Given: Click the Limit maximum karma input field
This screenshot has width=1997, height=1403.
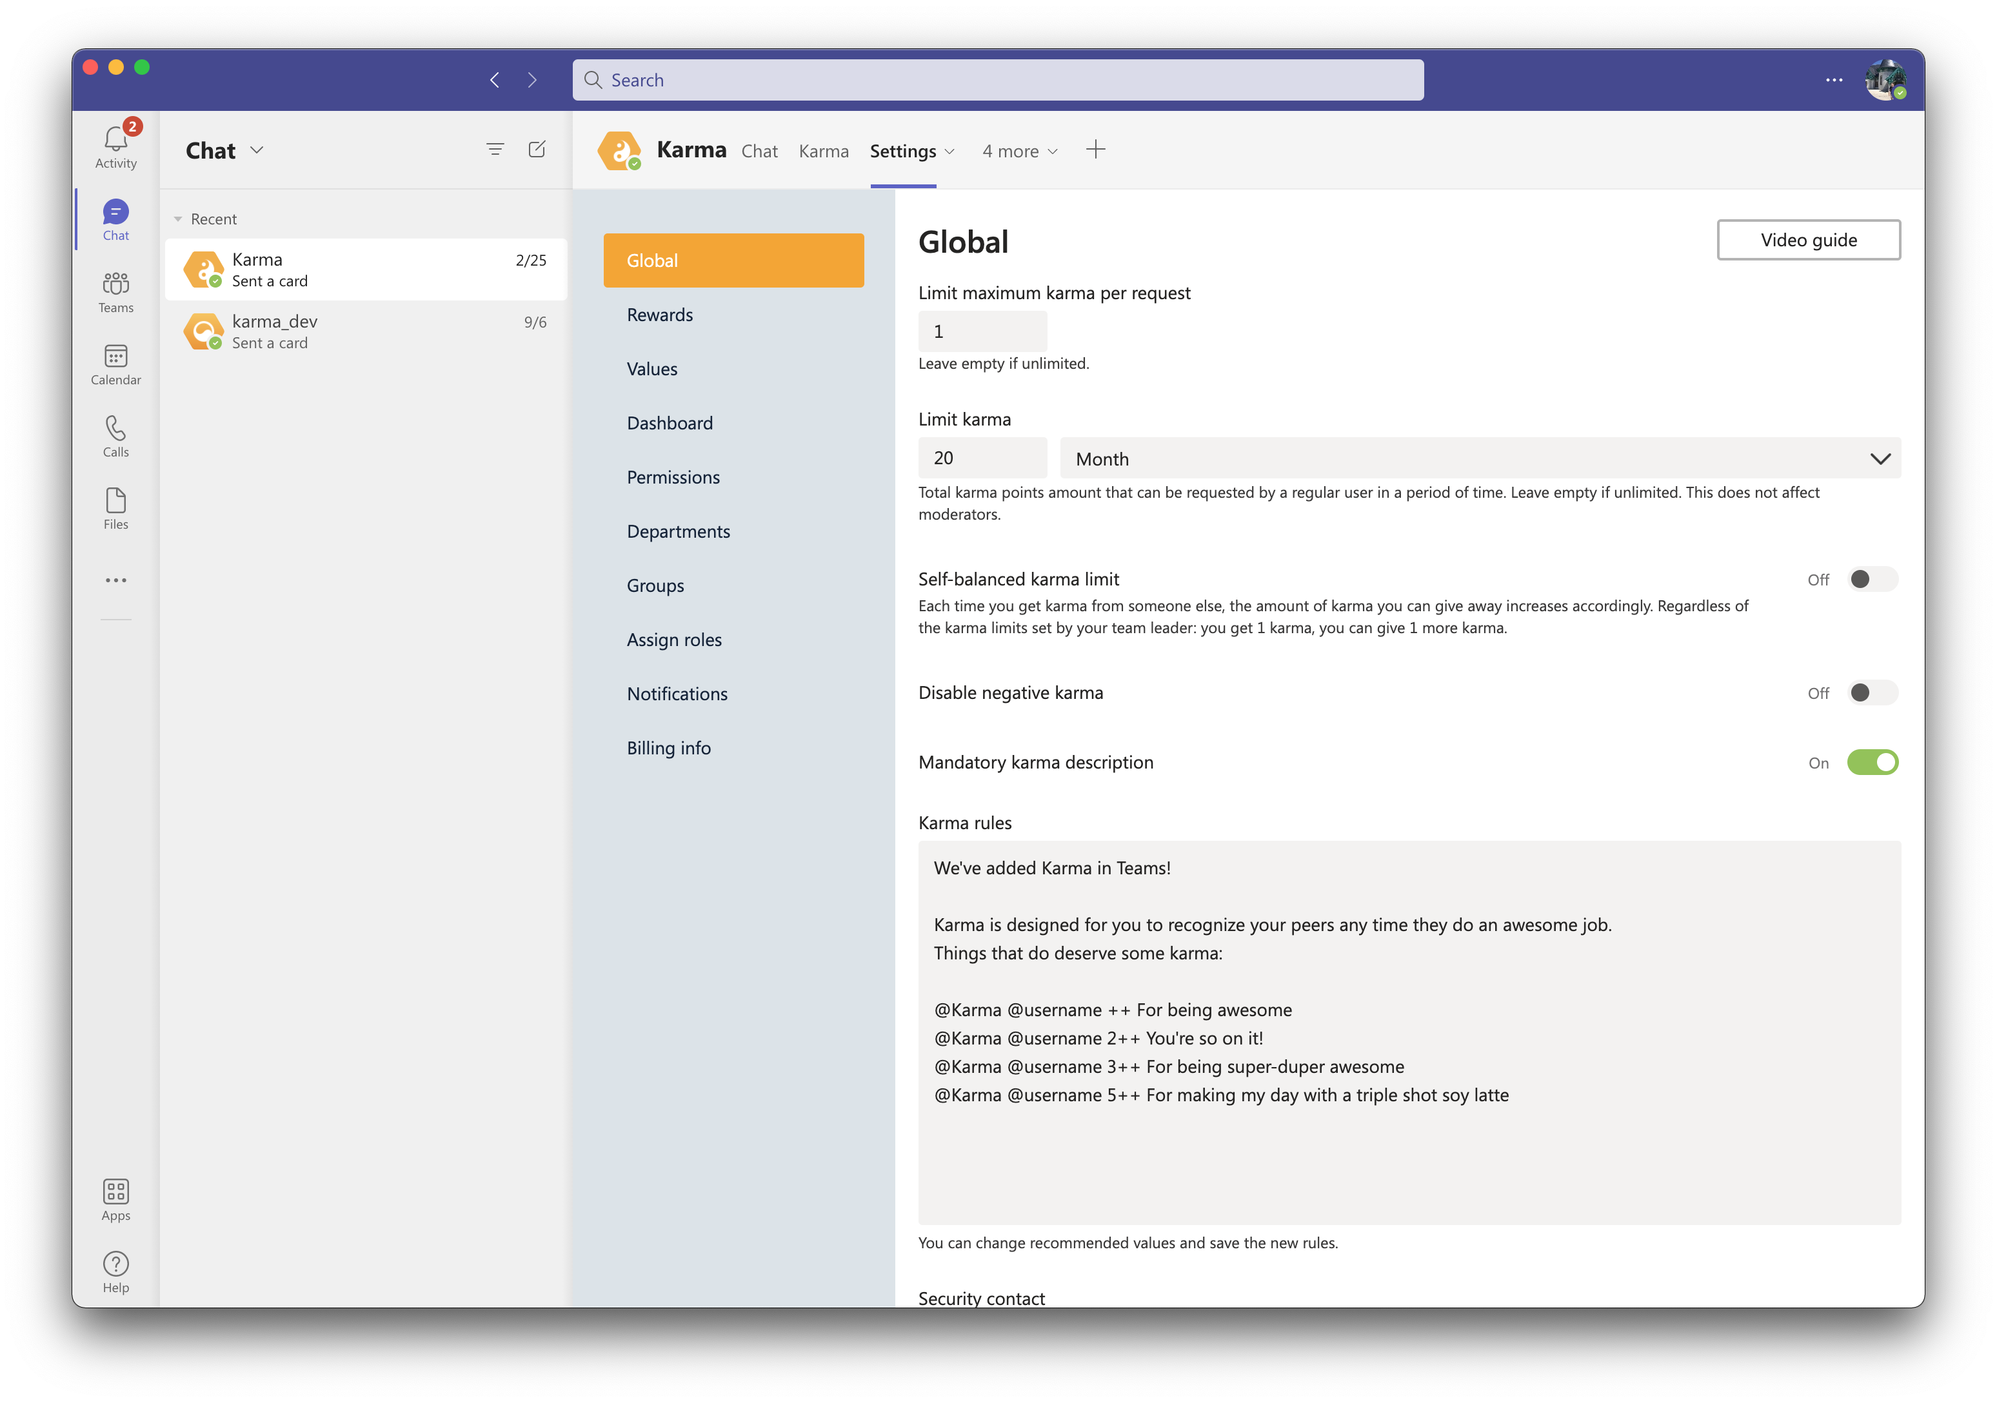Looking at the screenshot, I should coord(982,331).
